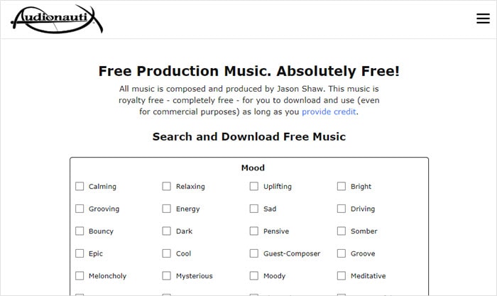This screenshot has height=296, width=497.
Task: Tick the Guest-Composer checkbox
Action: pos(254,253)
